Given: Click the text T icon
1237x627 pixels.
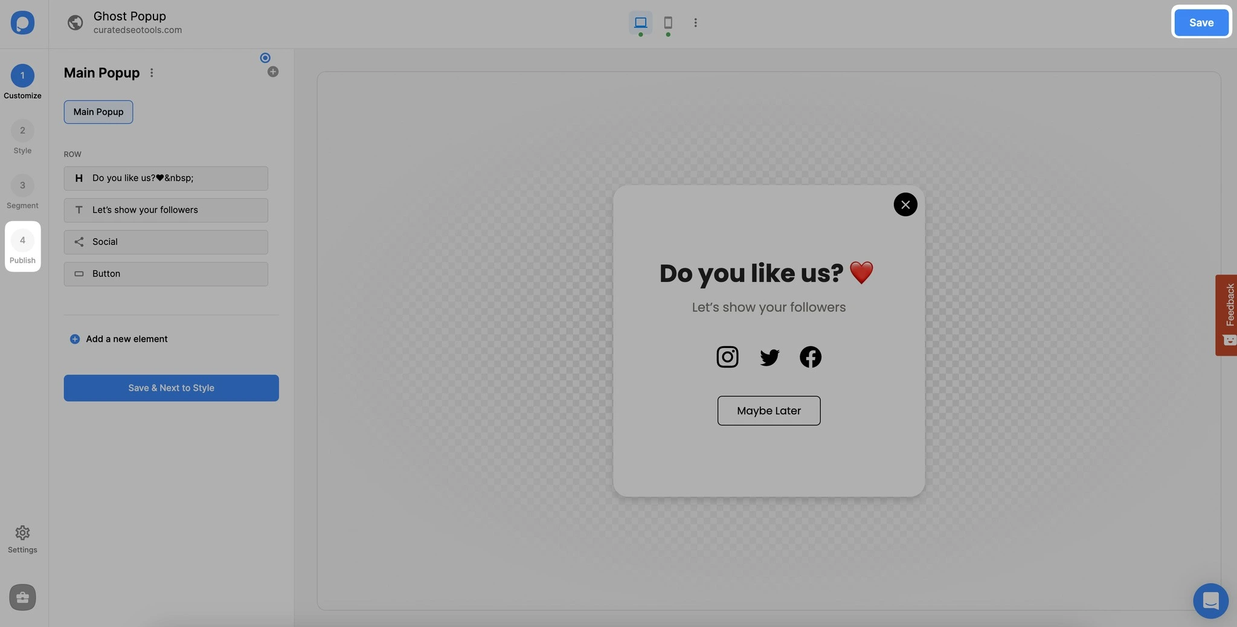Looking at the screenshot, I should click(x=79, y=210).
